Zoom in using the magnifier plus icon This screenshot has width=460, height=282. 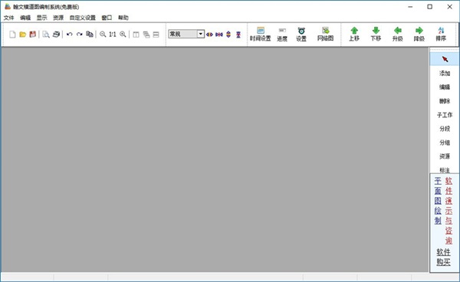click(123, 34)
